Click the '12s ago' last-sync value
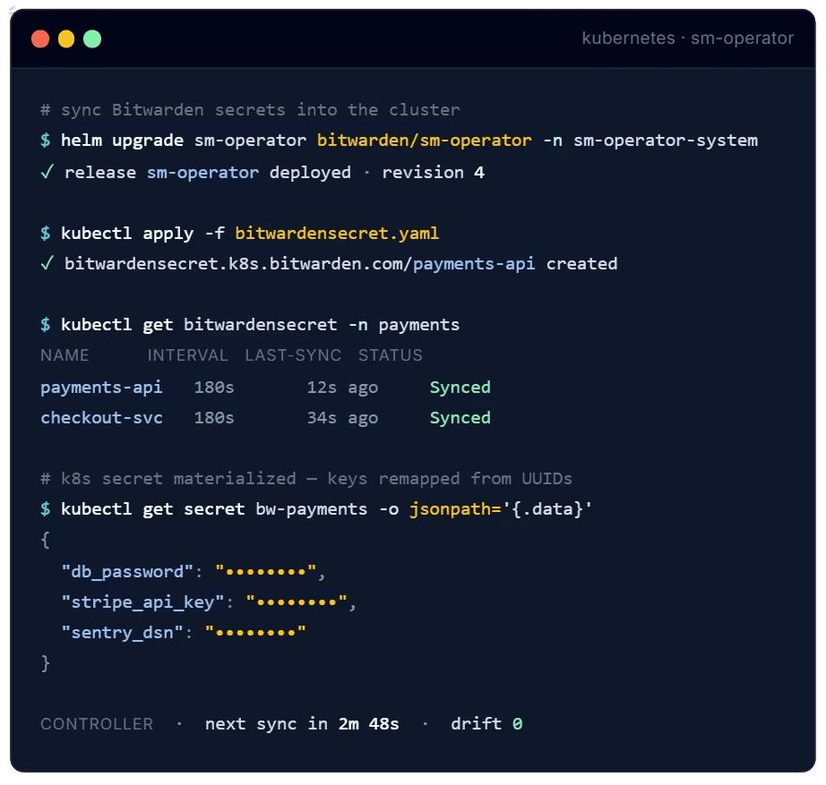The height and width of the screenshot is (785, 826). pyautogui.click(x=342, y=388)
